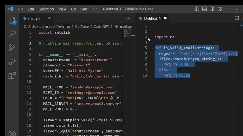Split the Untitled-1 editor right
This screenshot has width=243, height=136.
click(x=237, y=18)
